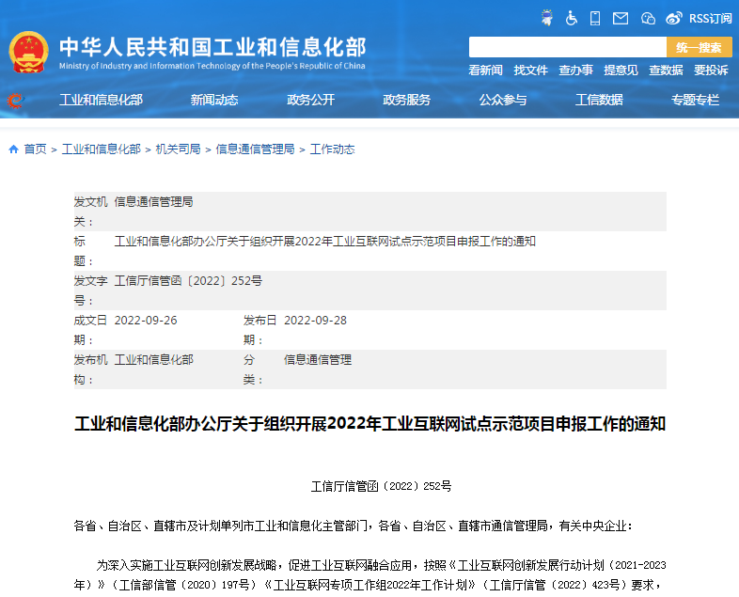Open the Weibo icon
This screenshot has width=739, height=597.
(674, 19)
